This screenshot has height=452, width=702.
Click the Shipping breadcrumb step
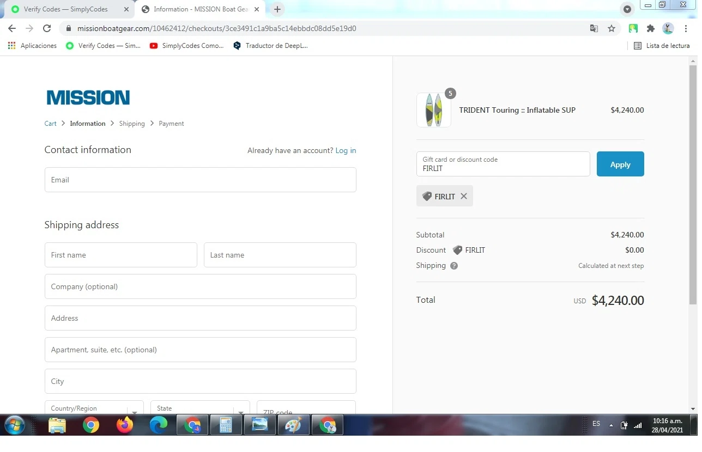coord(132,124)
